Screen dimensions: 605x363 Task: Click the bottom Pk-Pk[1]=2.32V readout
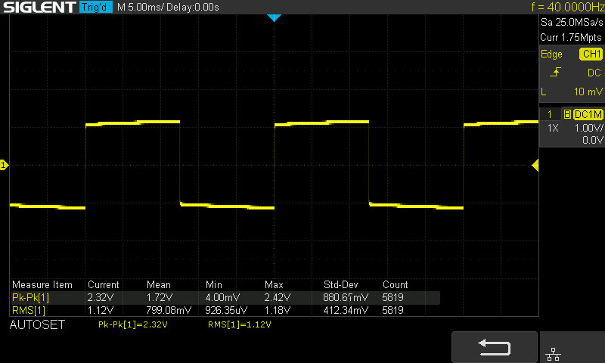pyautogui.click(x=133, y=325)
